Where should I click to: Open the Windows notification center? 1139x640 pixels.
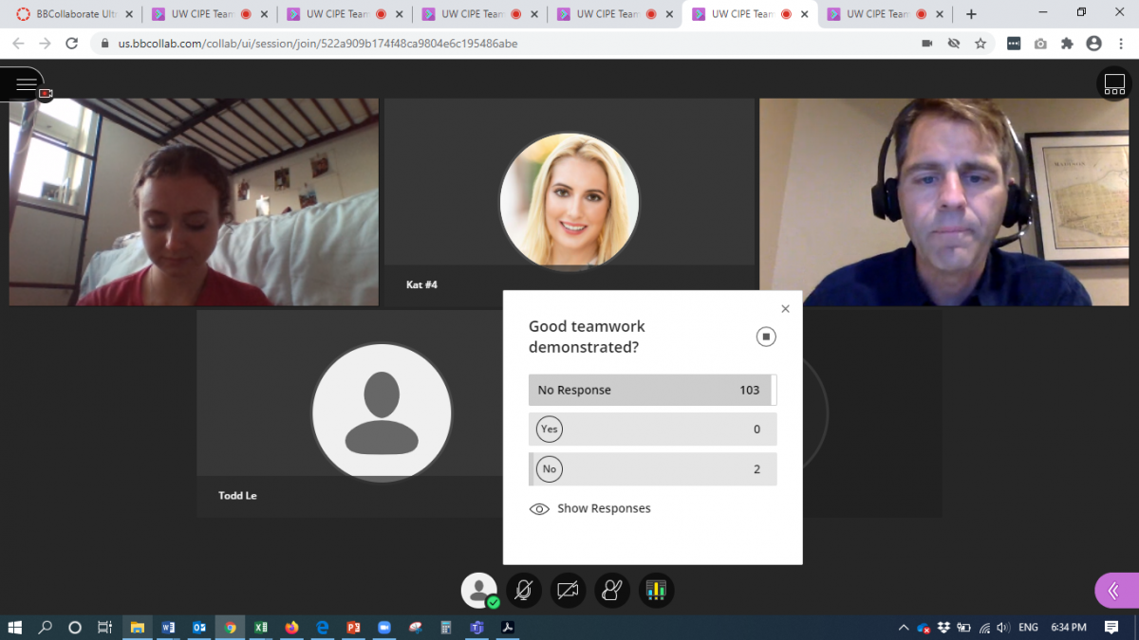tap(1111, 628)
